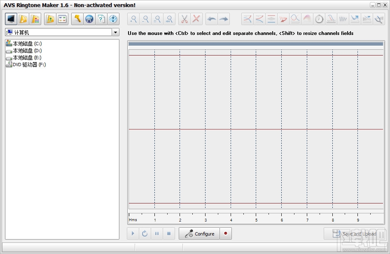Switch the file view mode with the grid icon
Image resolution: width=390 pixels, height=254 pixels.
(62, 19)
